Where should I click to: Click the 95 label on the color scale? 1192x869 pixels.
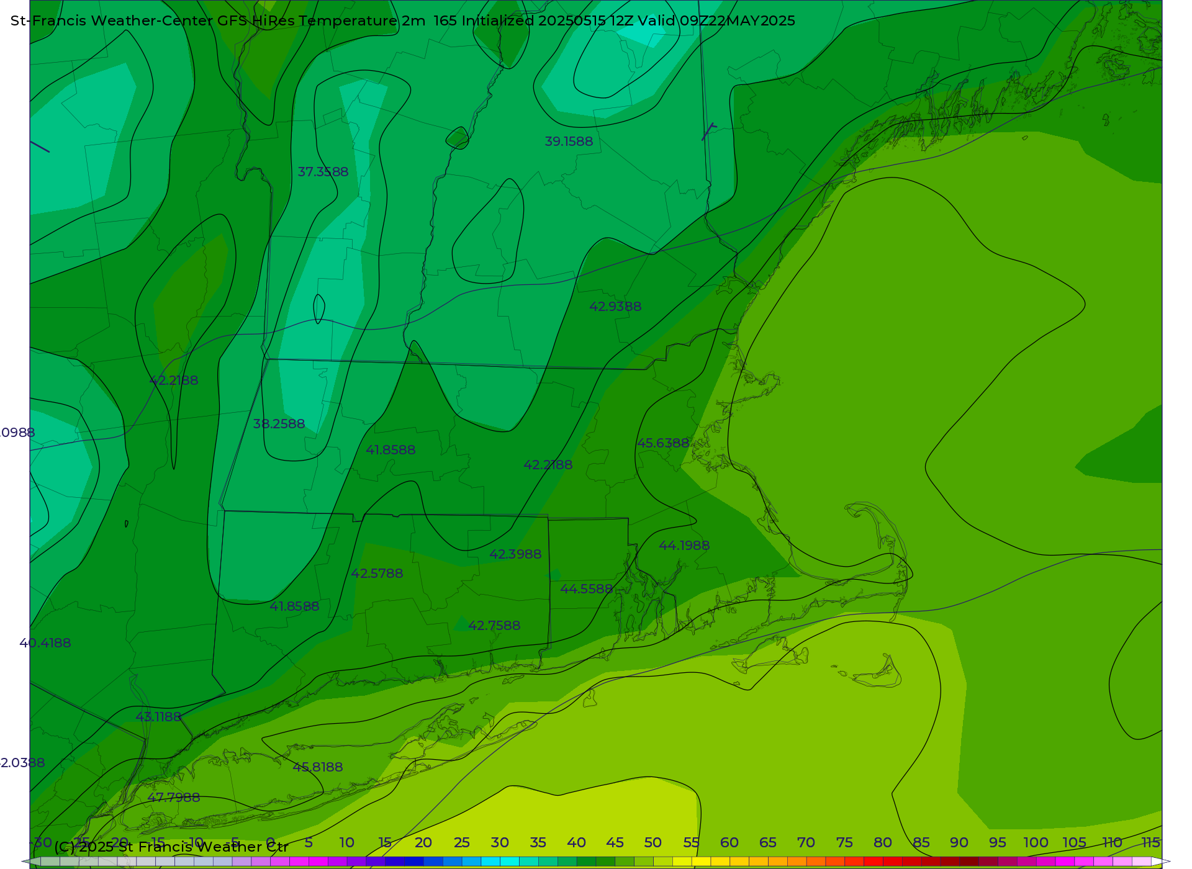(998, 843)
